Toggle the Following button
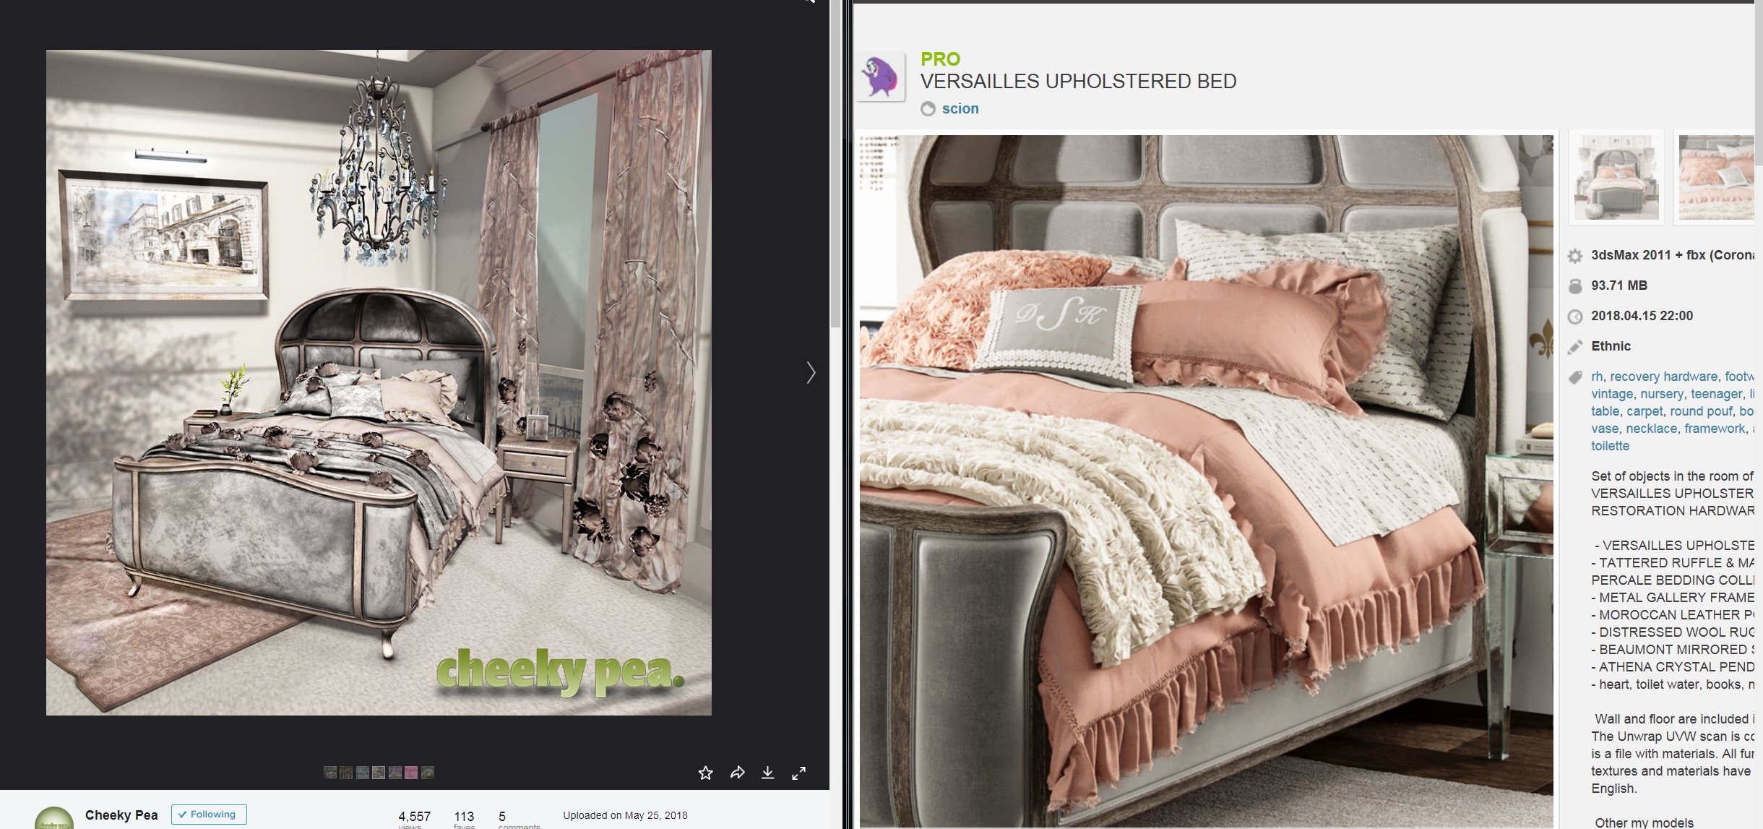This screenshot has width=1763, height=829. coord(209,815)
